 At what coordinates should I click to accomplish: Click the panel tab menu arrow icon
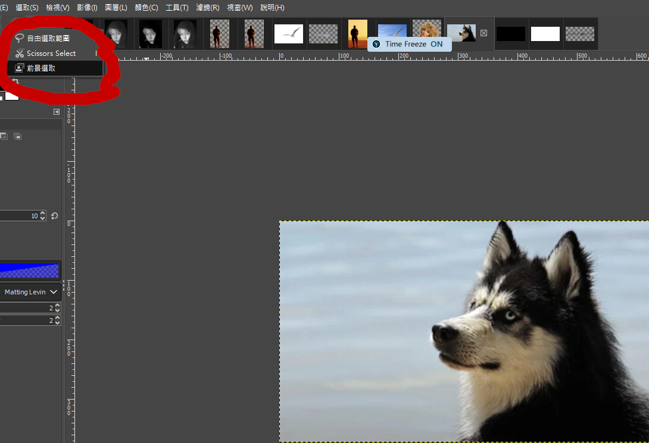coord(57,112)
